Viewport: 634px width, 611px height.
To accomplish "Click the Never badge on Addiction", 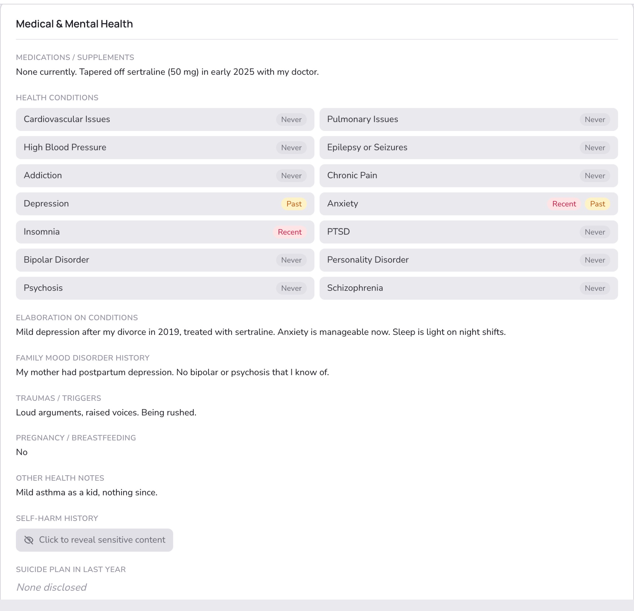I will (x=291, y=176).
